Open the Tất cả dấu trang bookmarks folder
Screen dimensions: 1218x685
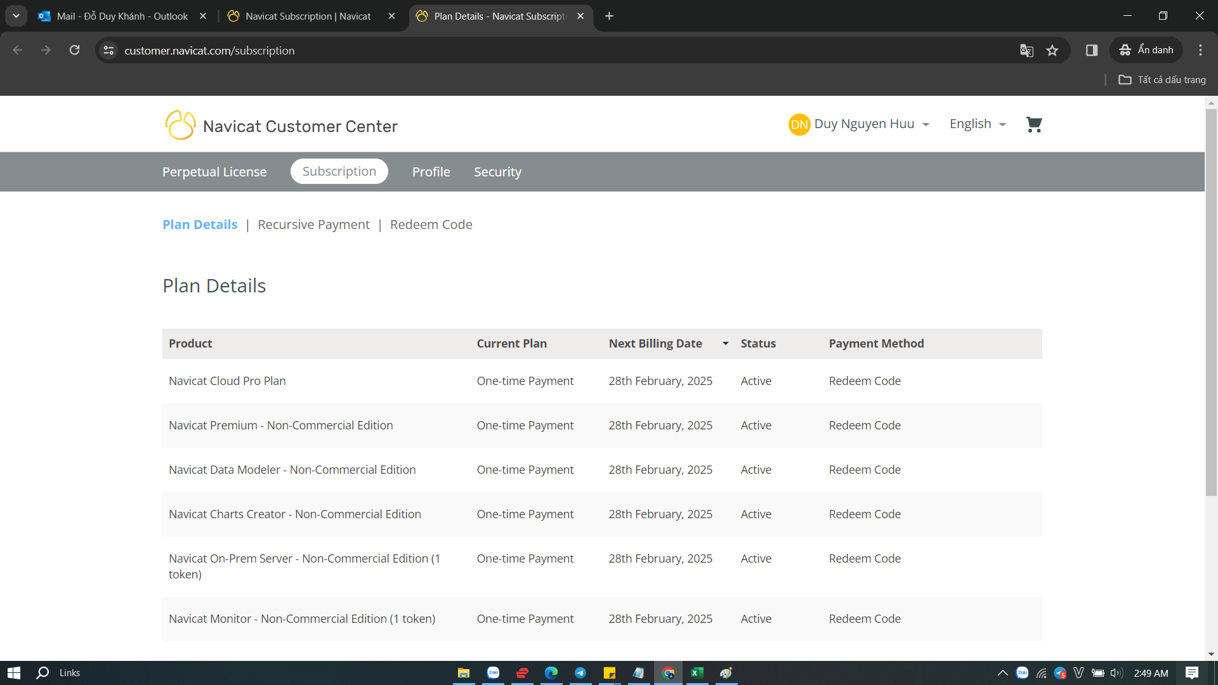coord(1162,80)
